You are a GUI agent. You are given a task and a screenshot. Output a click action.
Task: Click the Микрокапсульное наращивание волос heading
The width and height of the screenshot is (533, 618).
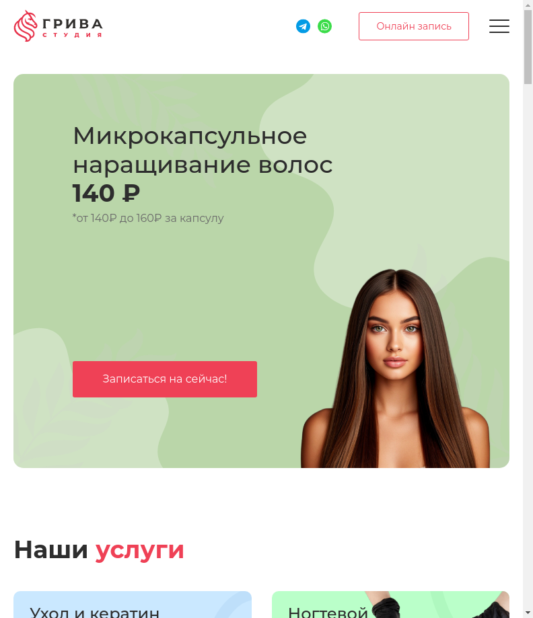click(x=203, y=150)
